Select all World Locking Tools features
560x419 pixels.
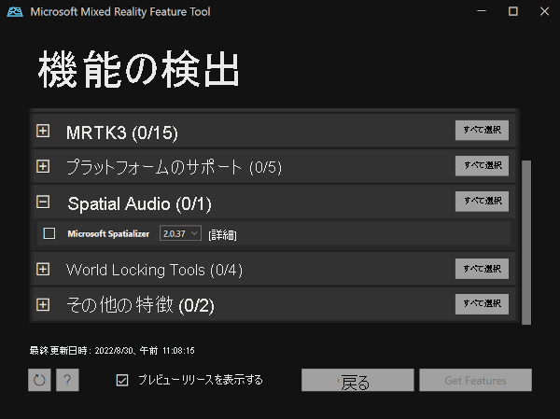(482, 269)
